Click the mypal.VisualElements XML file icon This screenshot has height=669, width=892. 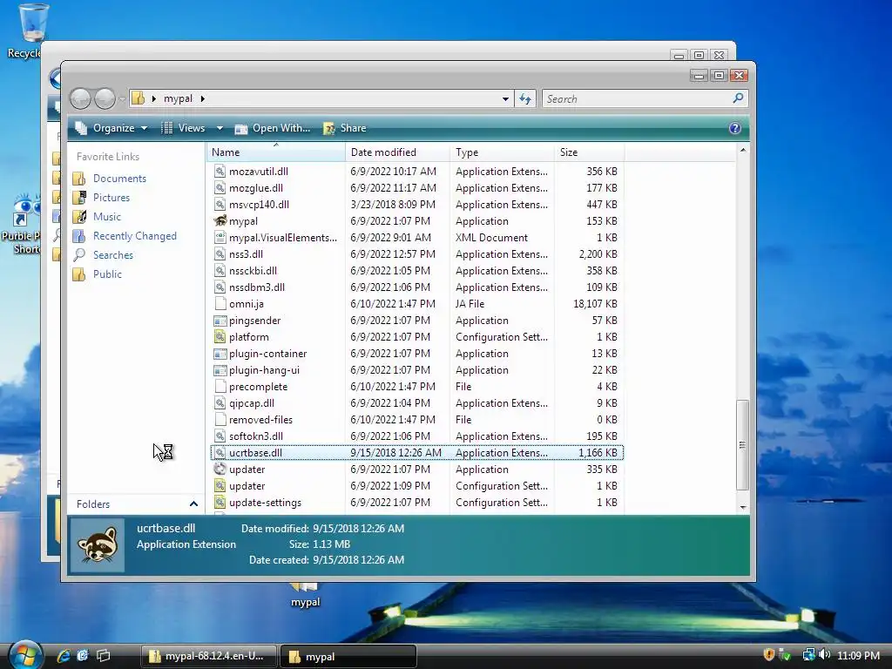(220, 237)
